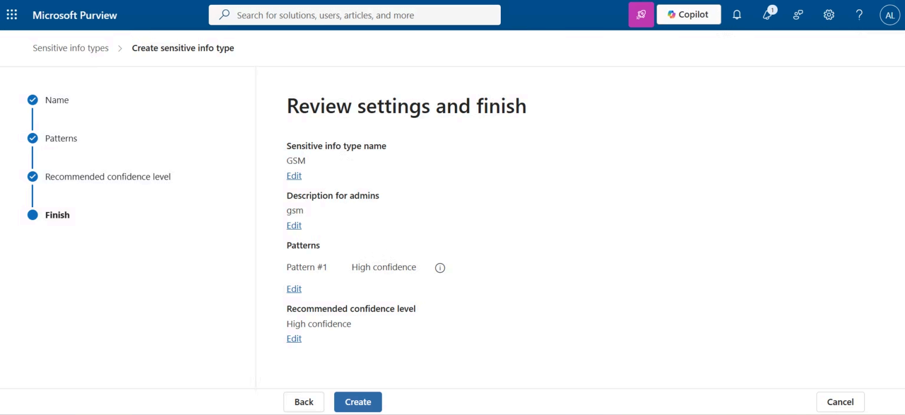Click the Sensitive info type name label
Screen dimensions: 905x415
click(x=336, y=146)
